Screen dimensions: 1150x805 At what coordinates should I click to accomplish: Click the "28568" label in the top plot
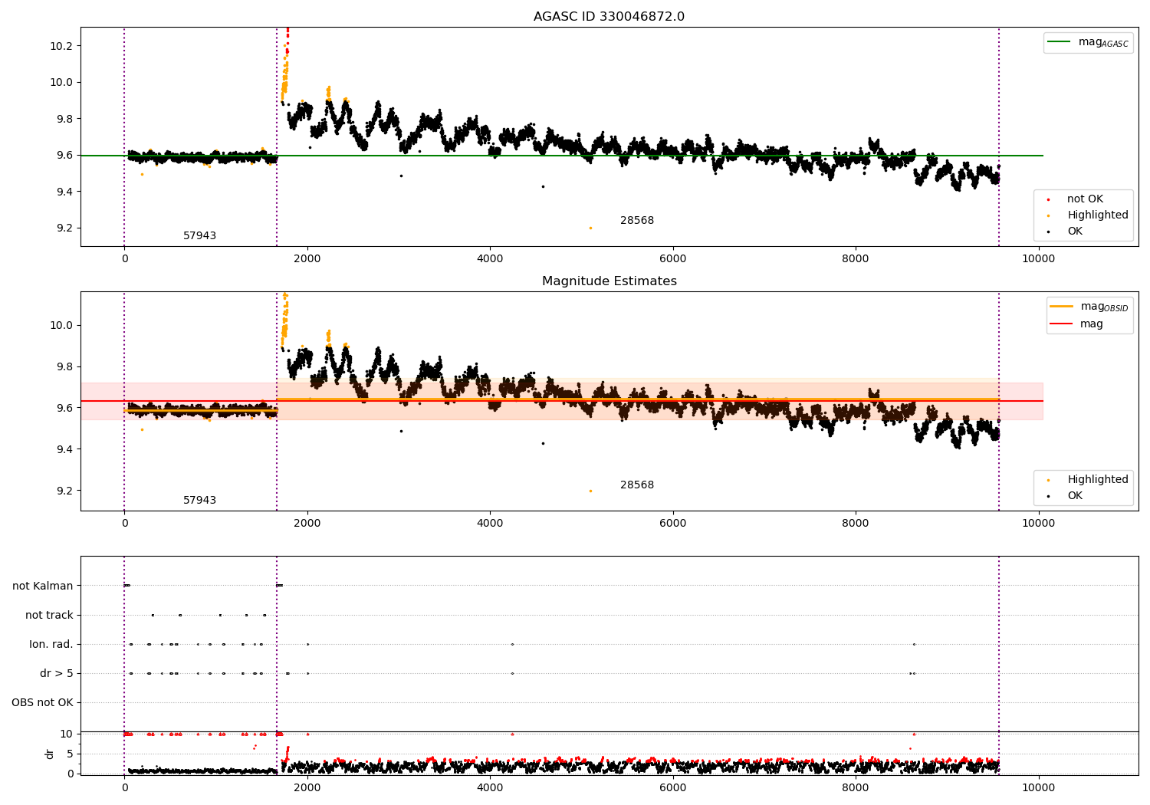pyautogui.click(x=637, y=220)
